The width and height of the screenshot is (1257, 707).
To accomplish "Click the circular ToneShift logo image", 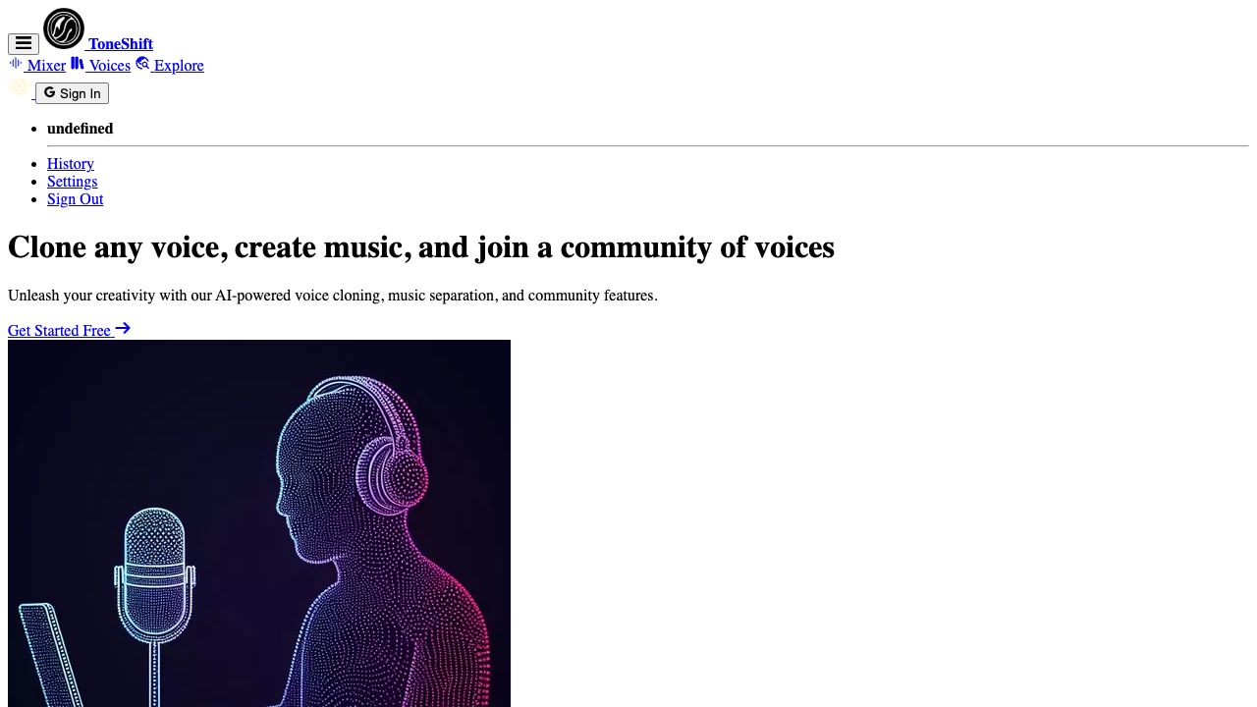I will tap(64, 28).
